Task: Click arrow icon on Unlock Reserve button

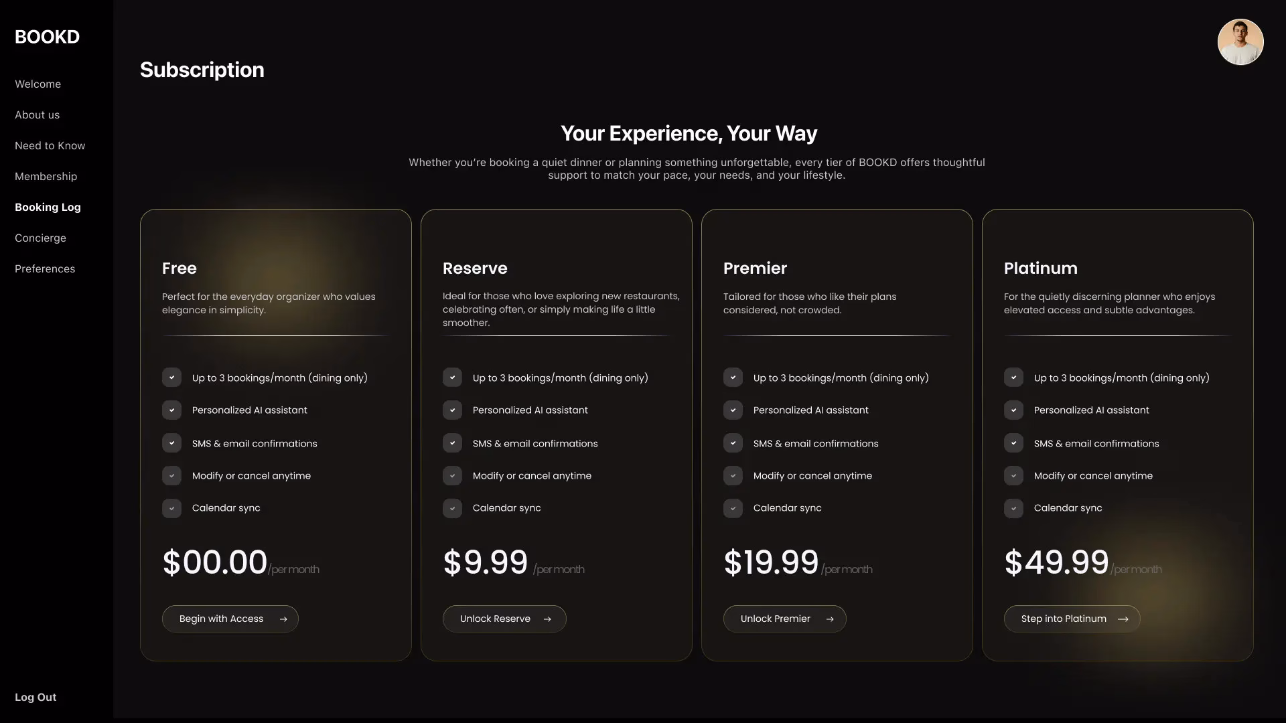Action: click(547, 619)
